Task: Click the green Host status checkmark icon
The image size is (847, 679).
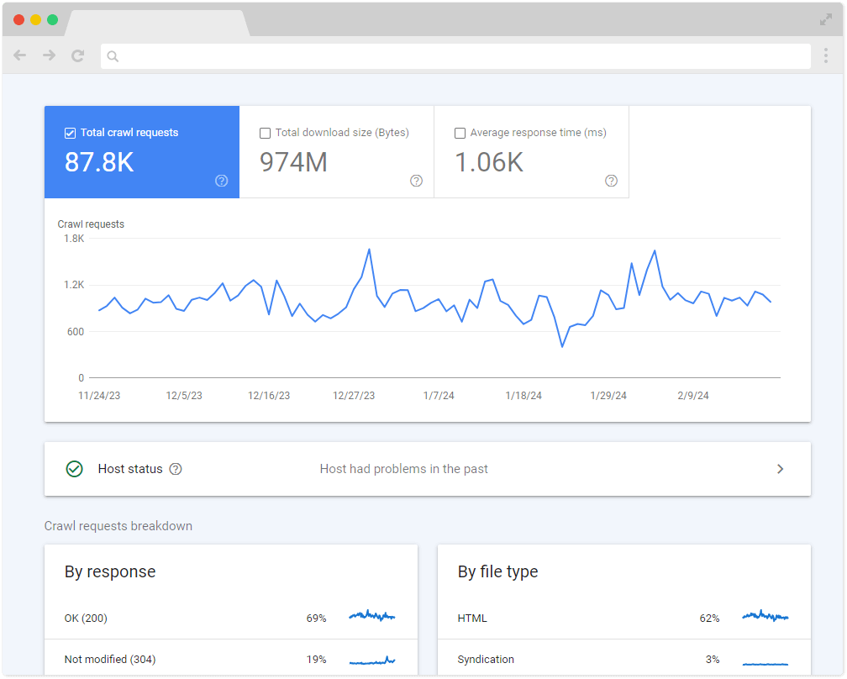Action: tap(75, 469)
